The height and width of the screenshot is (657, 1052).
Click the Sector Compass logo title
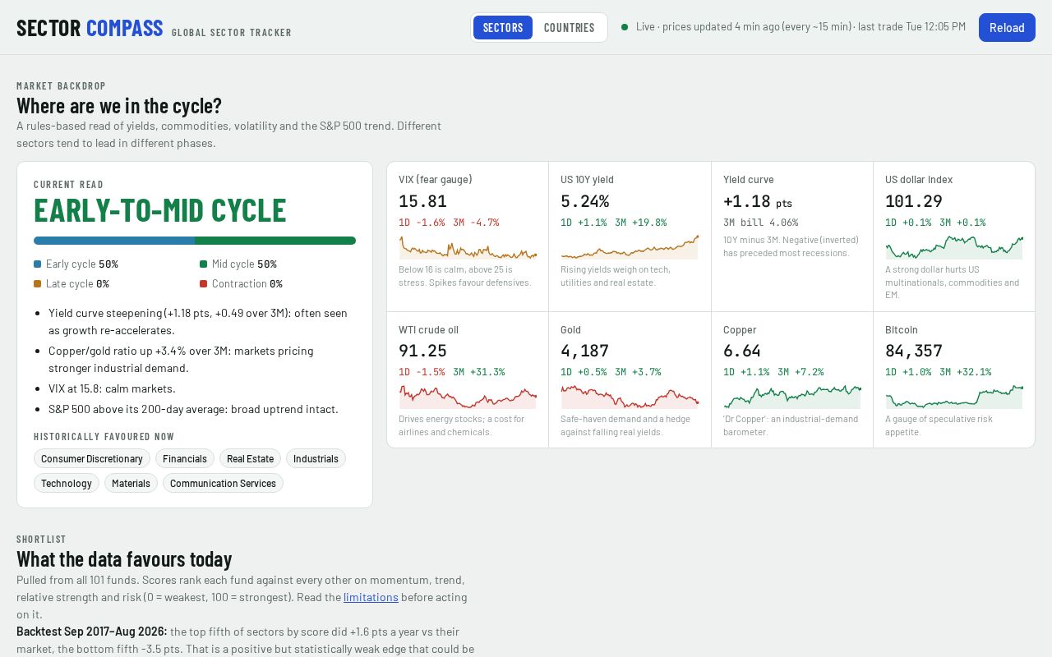coord(90,27)
